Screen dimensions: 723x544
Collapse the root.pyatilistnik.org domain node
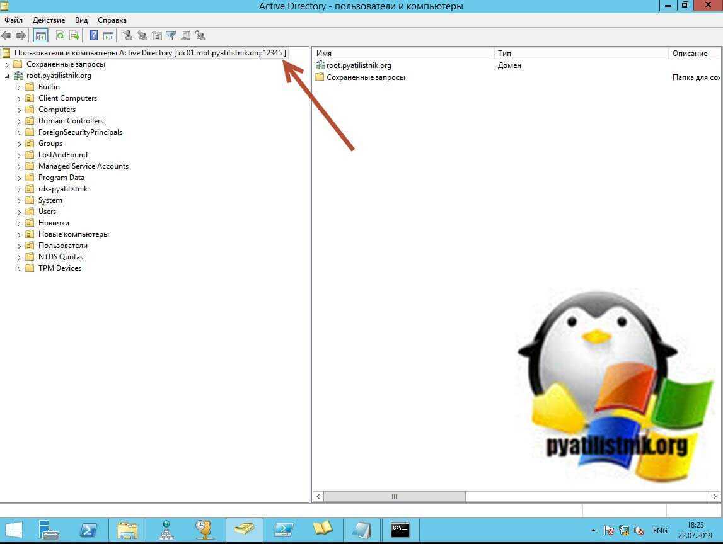click(7, 76)
